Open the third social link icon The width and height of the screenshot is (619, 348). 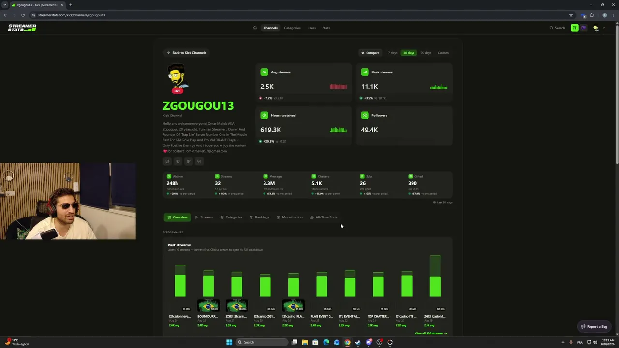coord(189,161)
